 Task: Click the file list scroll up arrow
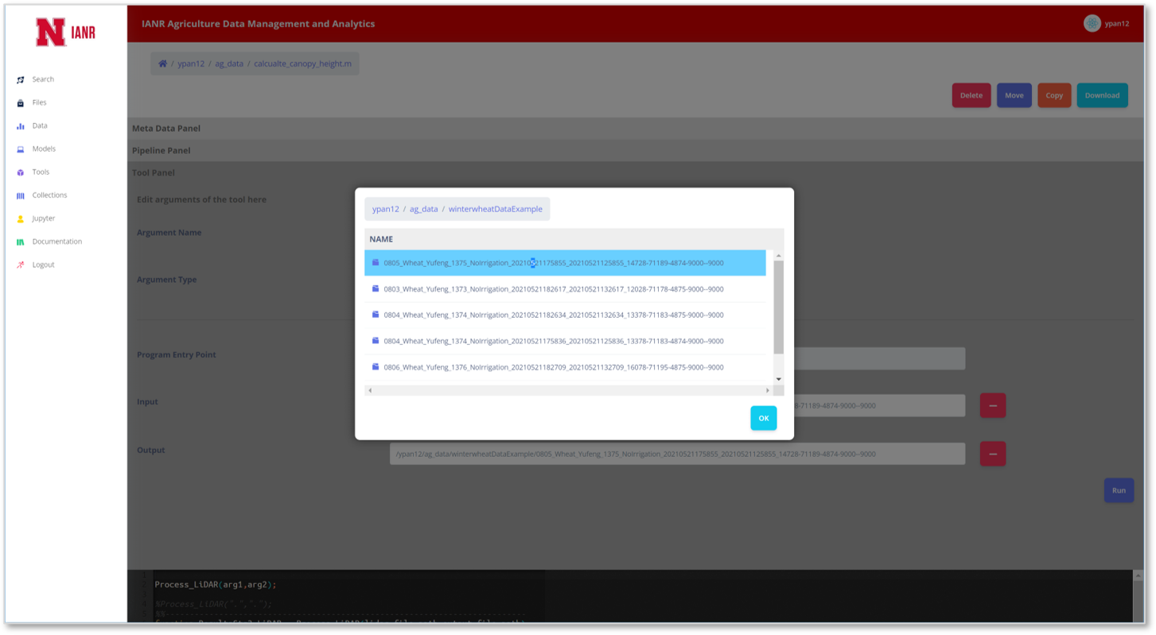click(778, 256)
